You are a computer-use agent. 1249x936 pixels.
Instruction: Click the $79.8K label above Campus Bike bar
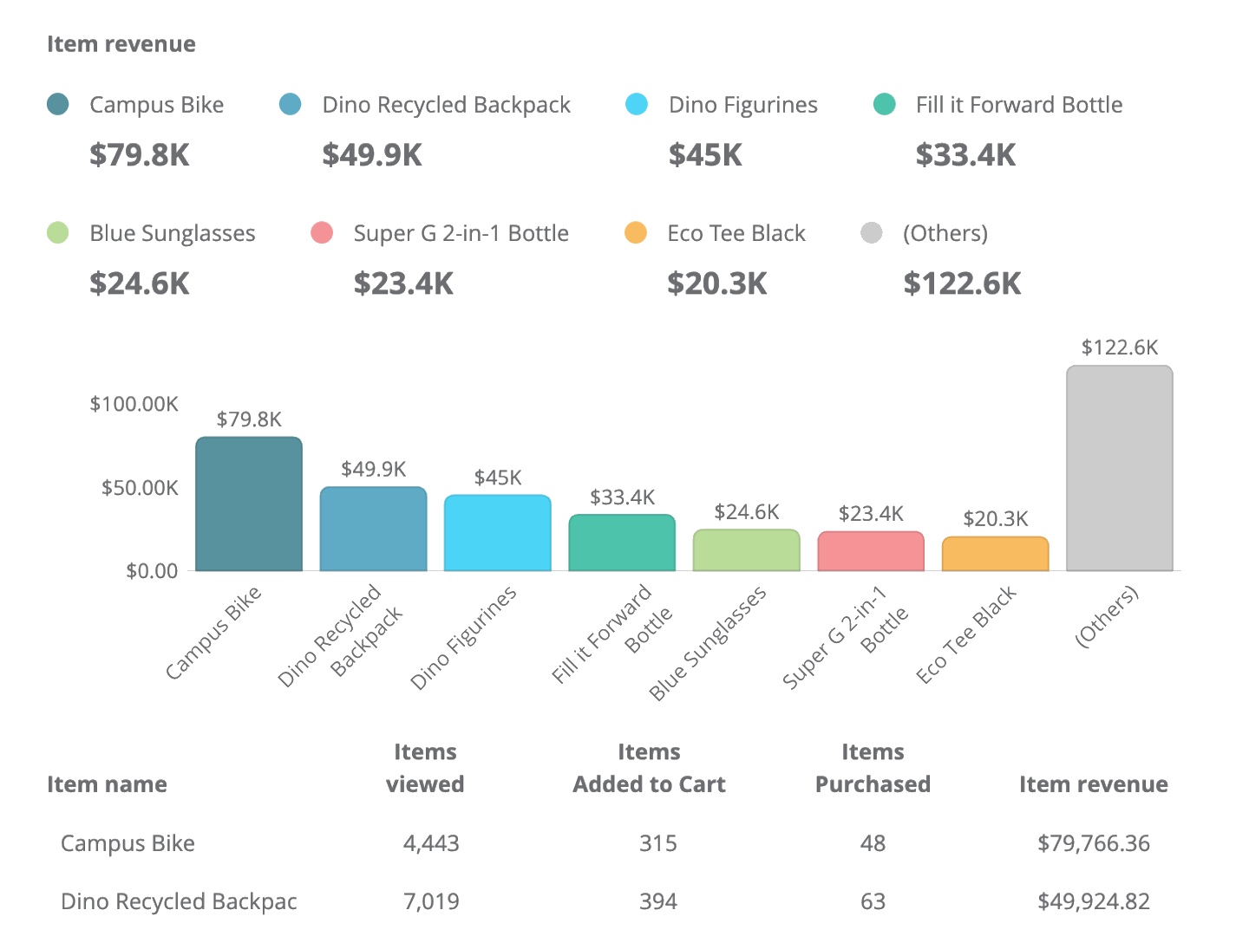pos(249,419)
